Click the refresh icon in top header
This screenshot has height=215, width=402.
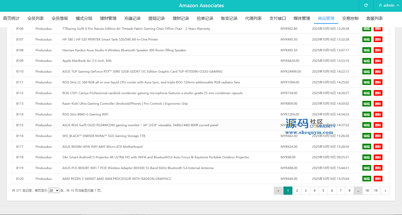pyautogui.click(x=366, y=5)
